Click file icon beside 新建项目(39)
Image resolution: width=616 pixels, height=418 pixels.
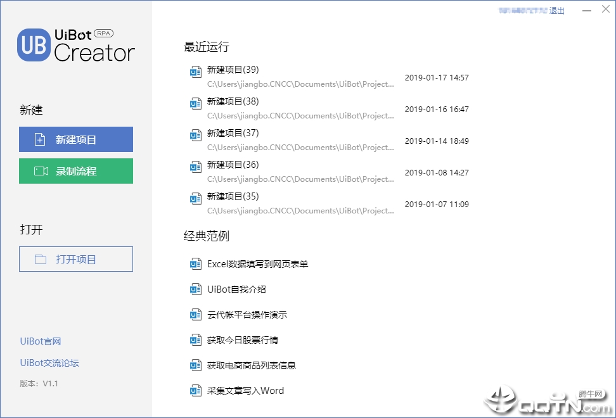pyautogui.click(x=196, y=72)
